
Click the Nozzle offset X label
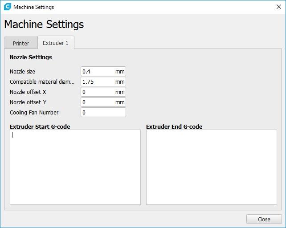tap(28, 92)
